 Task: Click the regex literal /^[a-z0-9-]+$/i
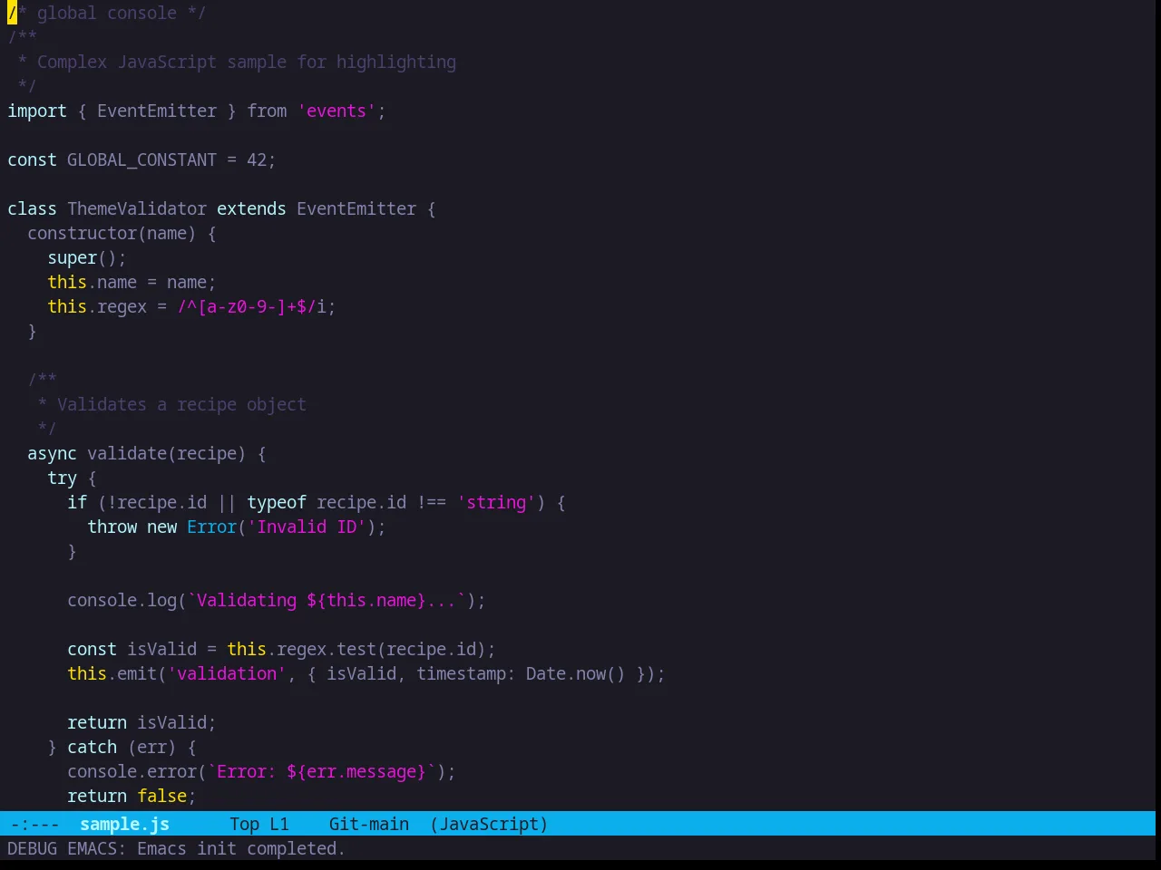(x=251, y=306)
